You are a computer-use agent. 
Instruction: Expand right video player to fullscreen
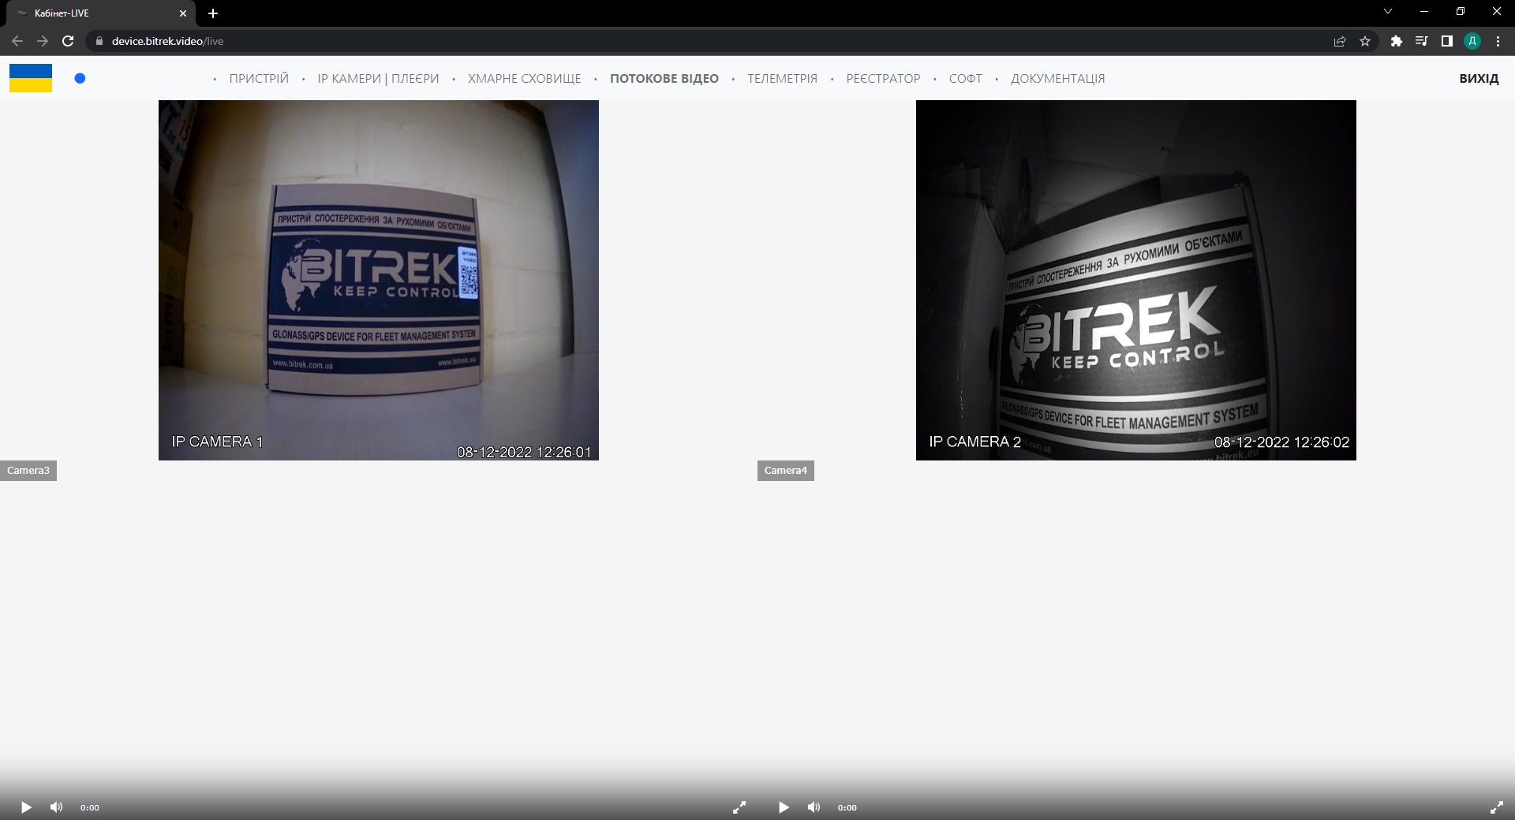[x=1496, y=807]
